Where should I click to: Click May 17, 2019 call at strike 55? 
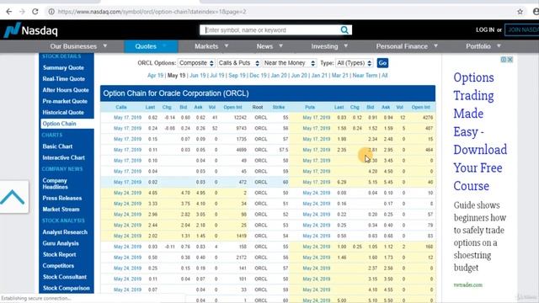[127, 118]
